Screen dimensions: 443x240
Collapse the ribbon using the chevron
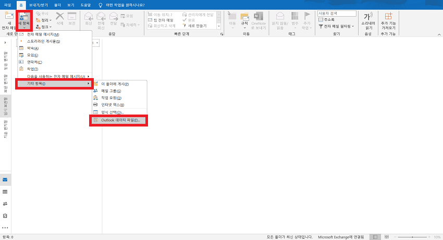tap(439, 34)
